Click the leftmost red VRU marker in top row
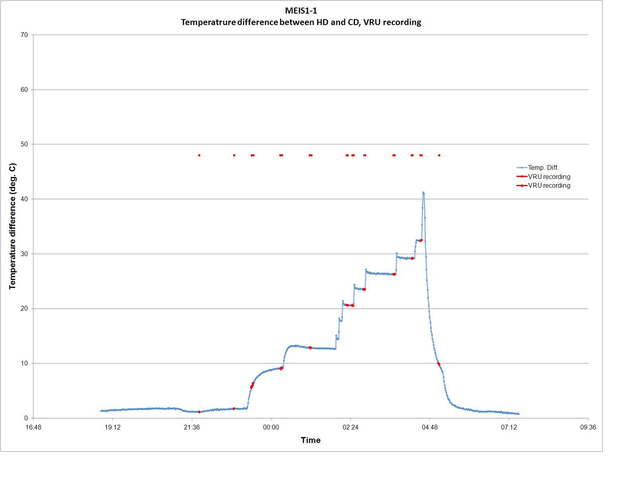The height and width of the screenshot is (478, 636). pos(199,155)
